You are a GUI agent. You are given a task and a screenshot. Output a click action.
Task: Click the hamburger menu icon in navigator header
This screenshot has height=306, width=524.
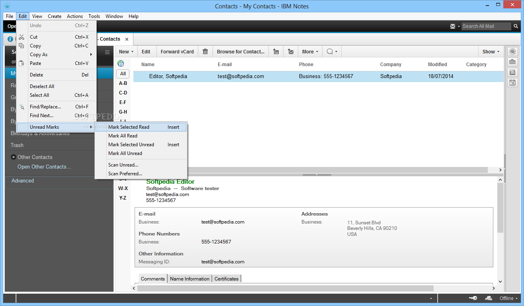point(107,52)
